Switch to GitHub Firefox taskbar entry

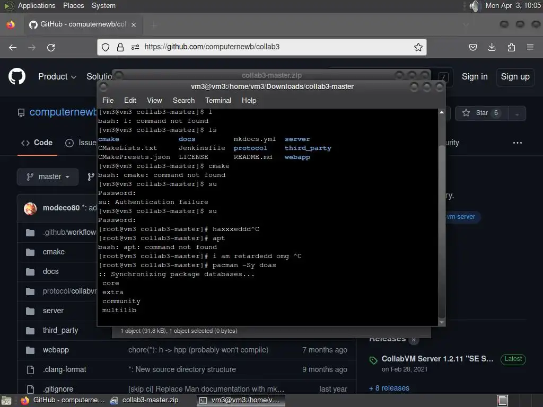pos(63,401)
